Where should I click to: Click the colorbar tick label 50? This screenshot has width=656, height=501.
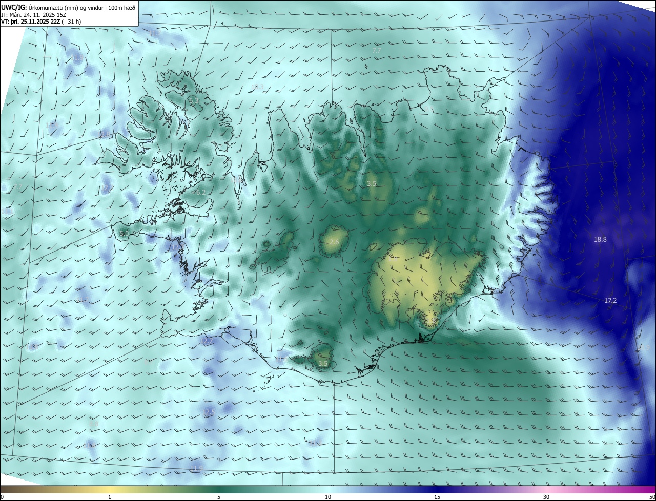point(652,497)
